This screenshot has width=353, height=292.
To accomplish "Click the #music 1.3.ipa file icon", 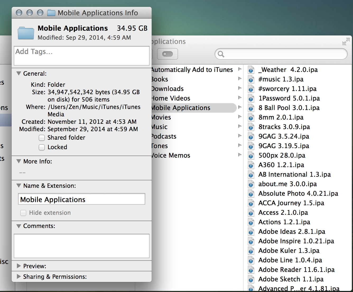I will [x=251, y=80].
